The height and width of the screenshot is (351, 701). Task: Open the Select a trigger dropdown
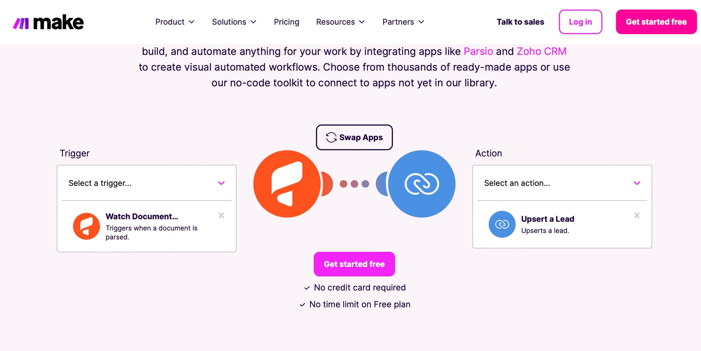[x=147, y=183]
